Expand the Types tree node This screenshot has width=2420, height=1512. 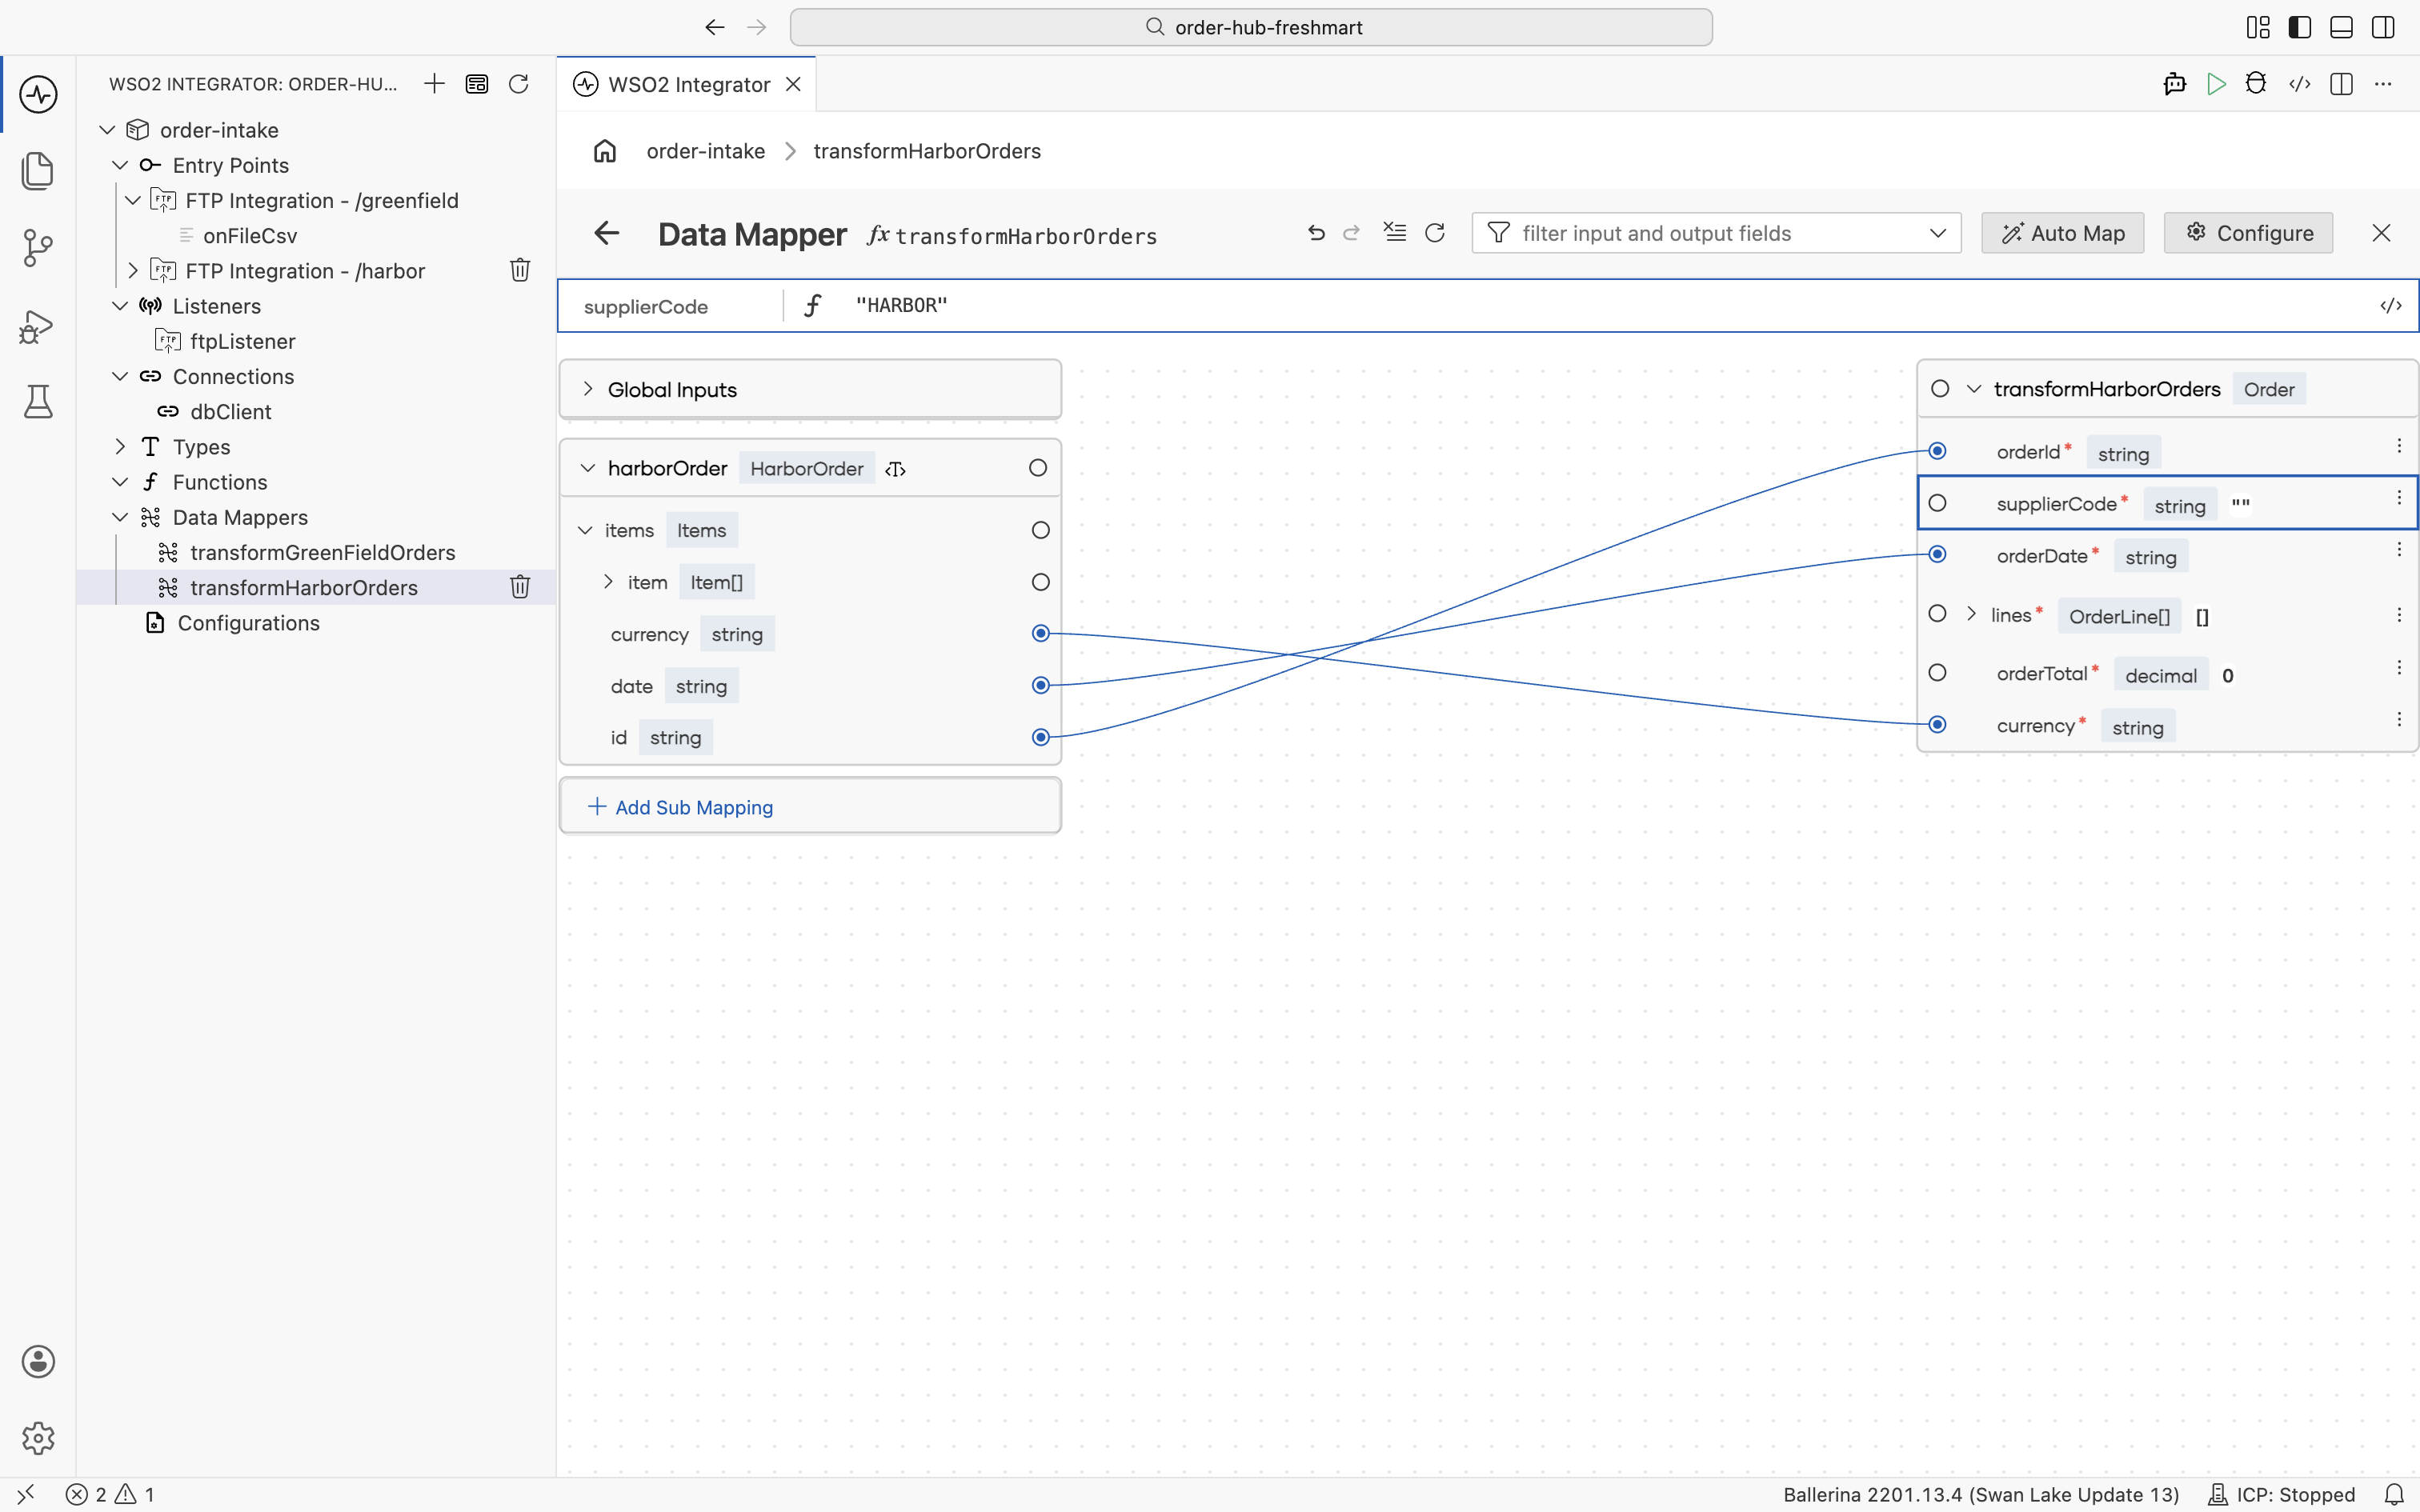(x=120, y=446)
